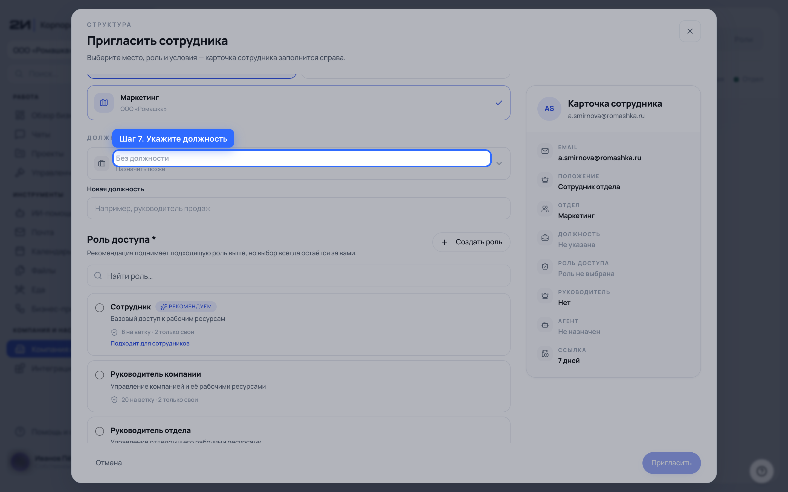Image resolution: width=788 pixels, height=492 pixels.
Task: Click the Роль не выбрана value
Action: [x=586, y=274]
